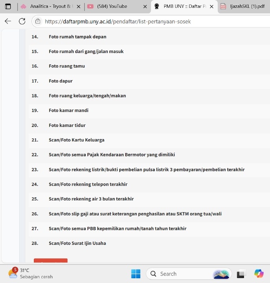The image size is (270, 283).
Task: Click the taskbar Search box
Action: (x=189, y=274)
